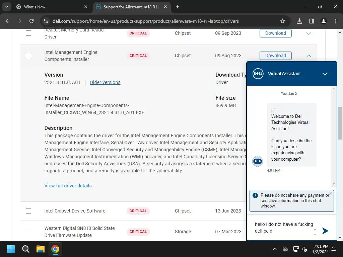This screenshot has width=343, height=257.
Task: Open the OneDrive tray icon
Action: (285, 249)
